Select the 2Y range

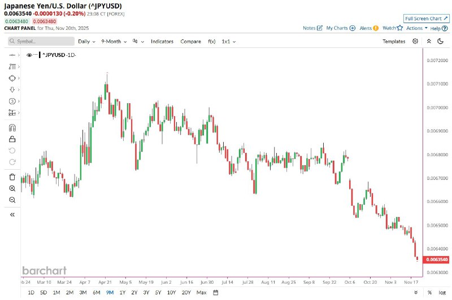(134, 293)
